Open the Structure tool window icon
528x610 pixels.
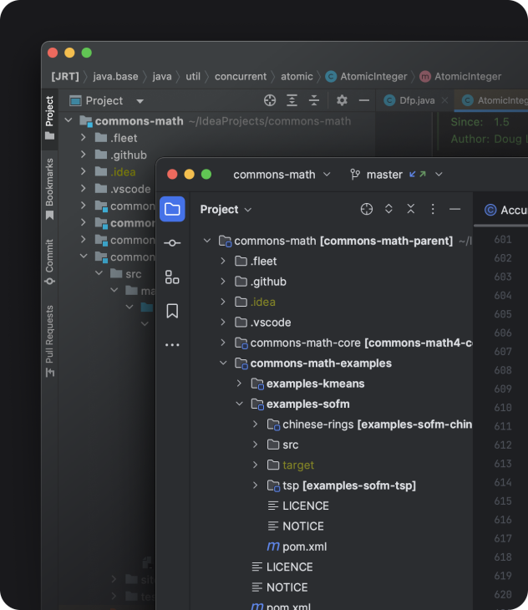tap(172, 277)
